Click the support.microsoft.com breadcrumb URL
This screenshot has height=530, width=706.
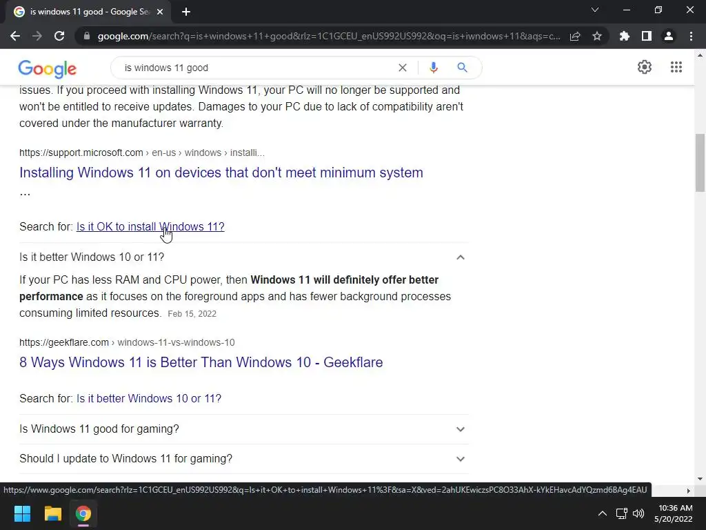pyautogui.click(x=142, y=153)
